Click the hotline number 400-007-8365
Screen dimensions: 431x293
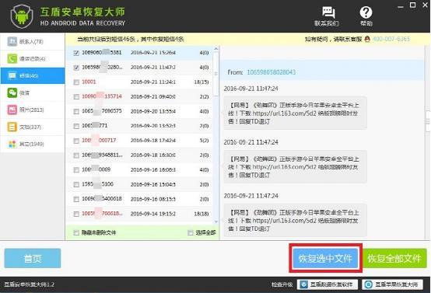tap(391, 39)
